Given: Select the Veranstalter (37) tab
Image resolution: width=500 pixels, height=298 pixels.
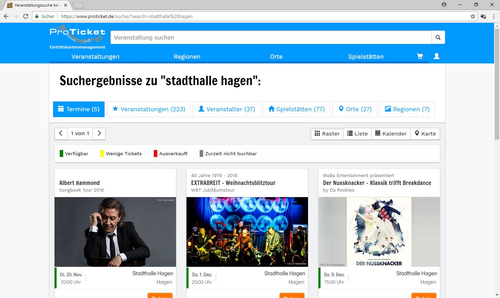Looking at the screenshot, I should click(x=226, y=109).
